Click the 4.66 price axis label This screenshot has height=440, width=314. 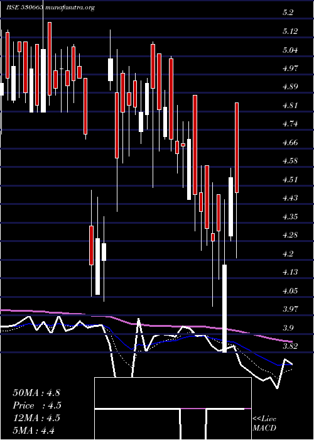(290, 143)
